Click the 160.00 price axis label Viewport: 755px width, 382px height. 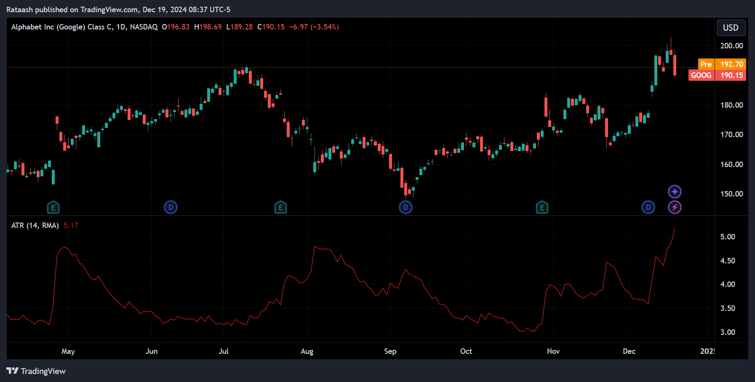pos(731,164)
